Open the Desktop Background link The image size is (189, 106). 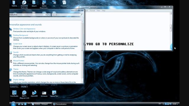[20, 35]
